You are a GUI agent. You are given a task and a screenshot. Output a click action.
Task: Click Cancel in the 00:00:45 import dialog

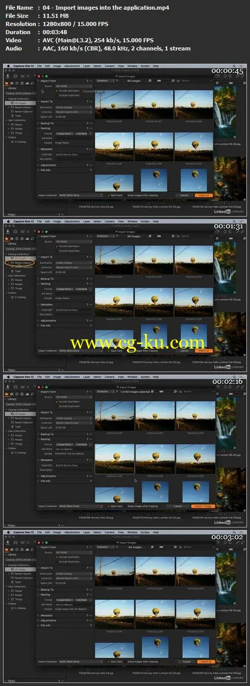pyautogui.click(x=183, y=195)
